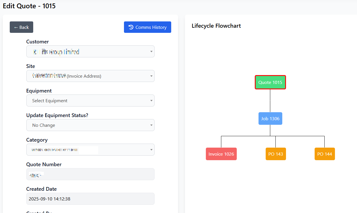The image size is (357, 213).
Task: Click the dropdown arrow on Equipment selector
Action: tap(151, 101)
